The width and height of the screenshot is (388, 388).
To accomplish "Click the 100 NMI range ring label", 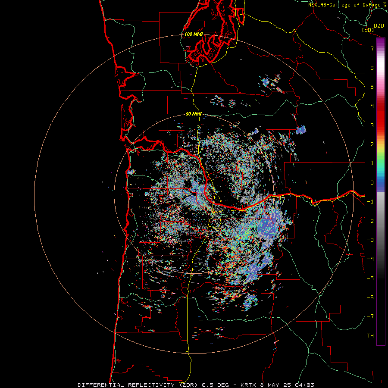I will coord(194,34).
